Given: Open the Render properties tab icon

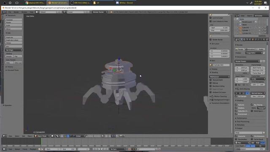Looking at the screenshot, I should 242,40.
